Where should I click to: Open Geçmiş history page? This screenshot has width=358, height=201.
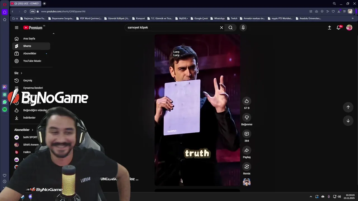coord(31,80)
